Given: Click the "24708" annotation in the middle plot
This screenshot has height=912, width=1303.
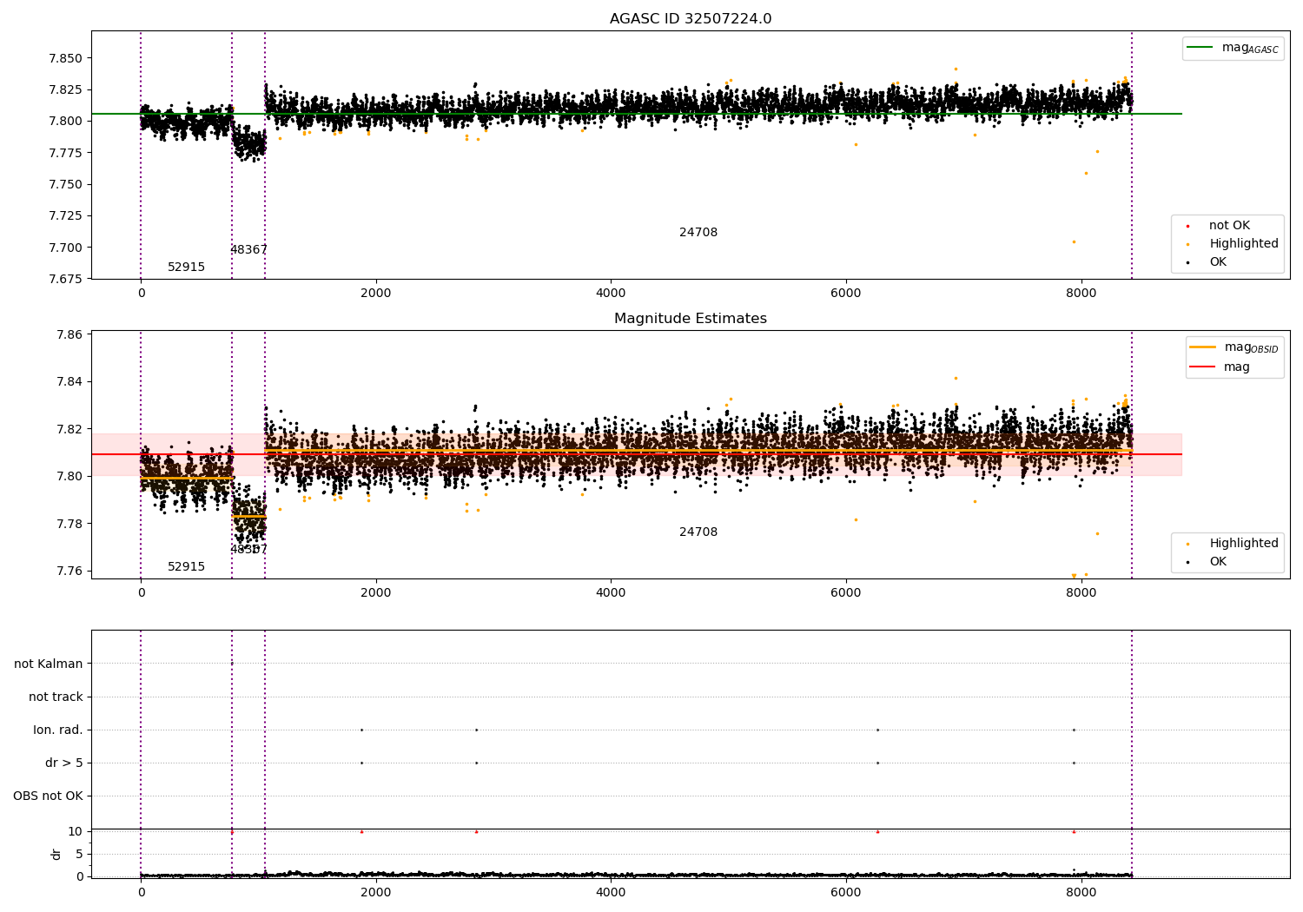Looking at the screenshot, I should click(698, 532).
